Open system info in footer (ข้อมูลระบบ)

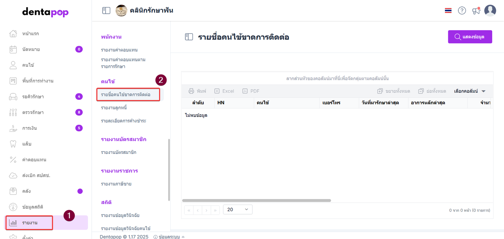coord(169,237)
